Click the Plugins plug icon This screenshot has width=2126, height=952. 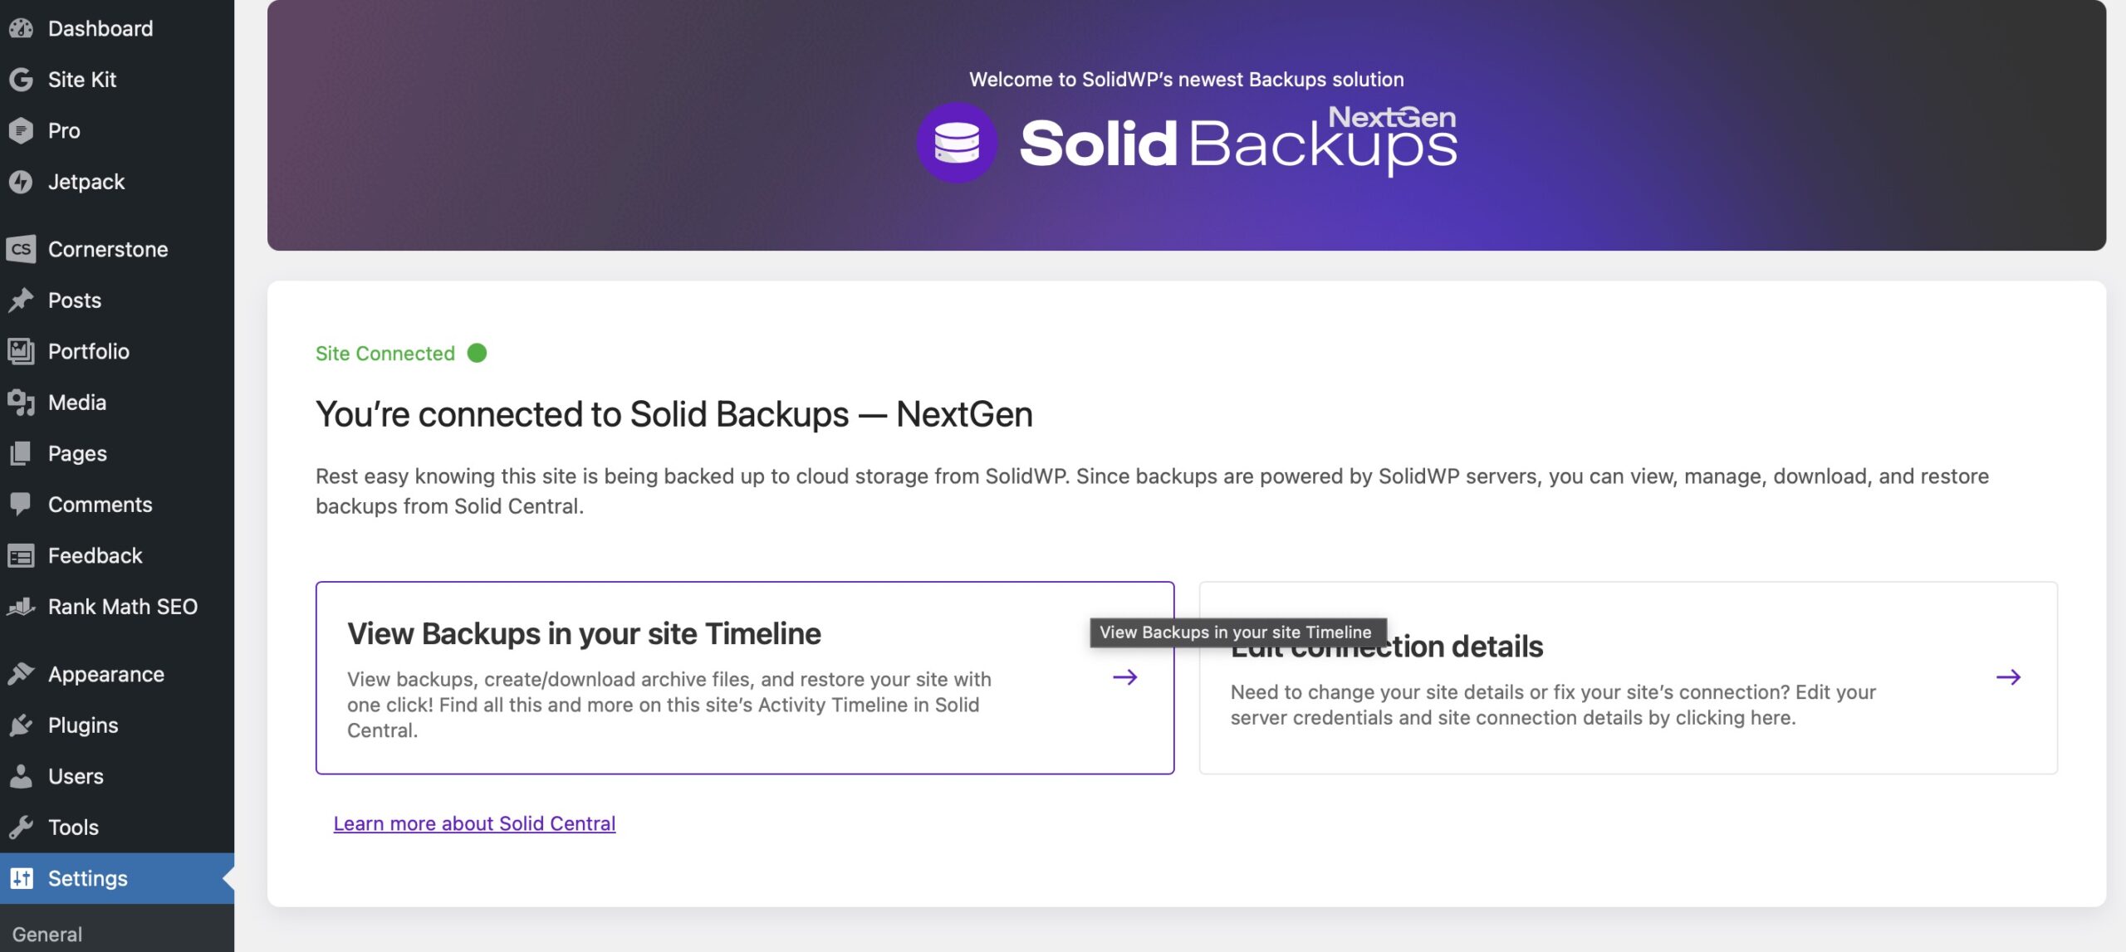[21, 725]
